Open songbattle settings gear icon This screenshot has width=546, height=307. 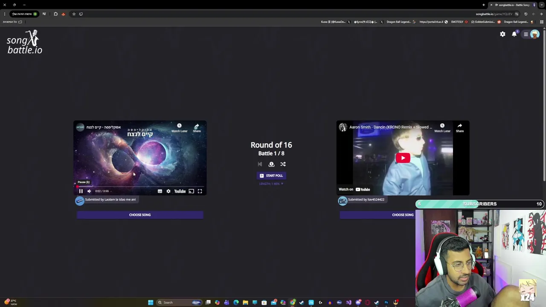pos(502,34)
